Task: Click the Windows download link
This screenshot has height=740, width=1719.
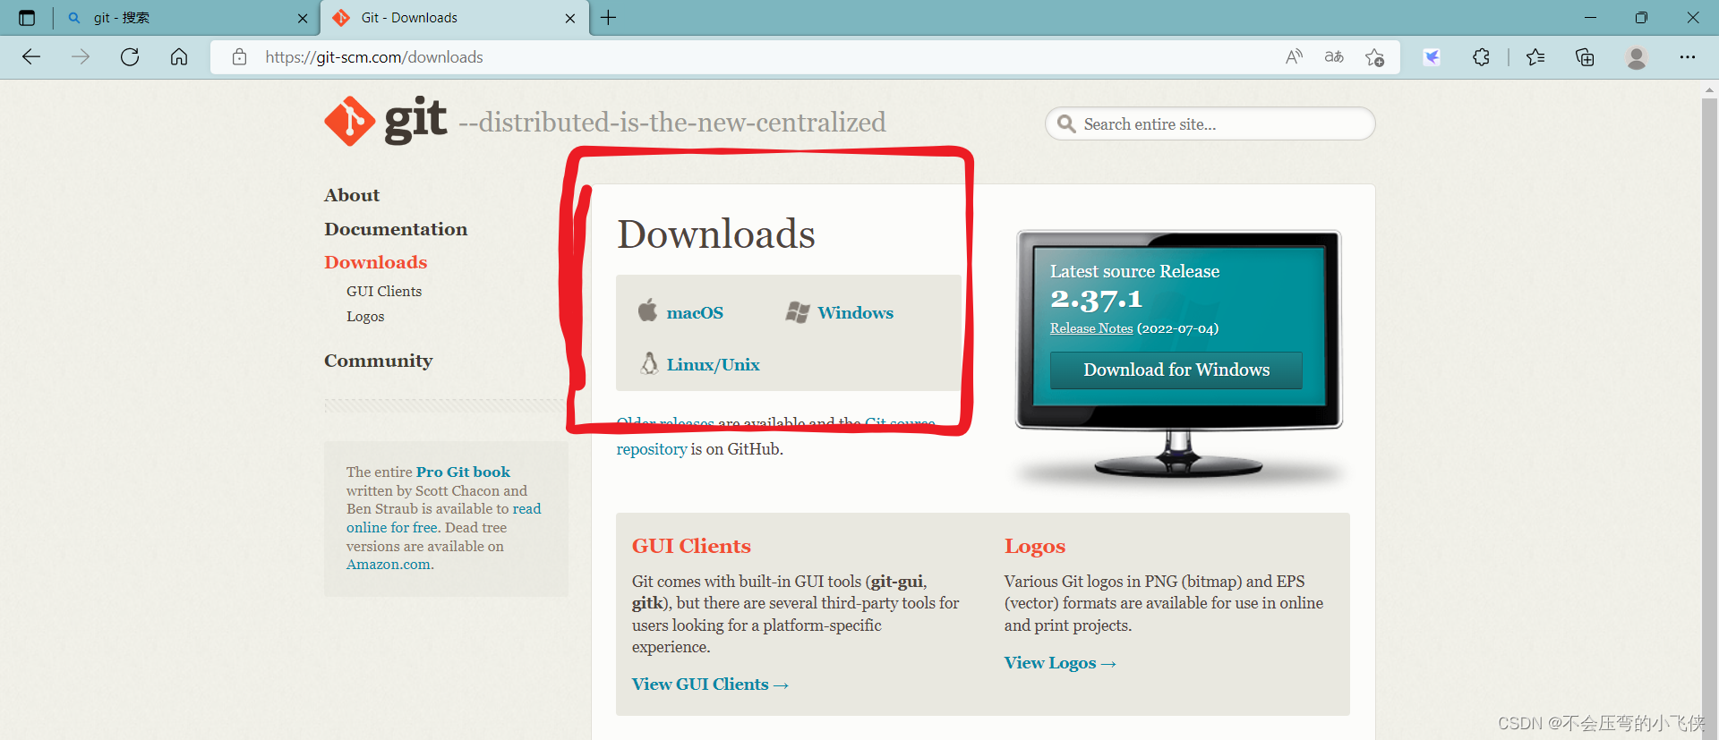Action: tap(855, 312)
